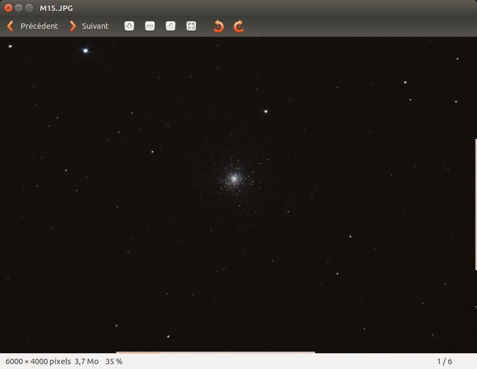Click the M15 globular cluster in image
Viewport: 477px width, 369px height.
[234, 179]
